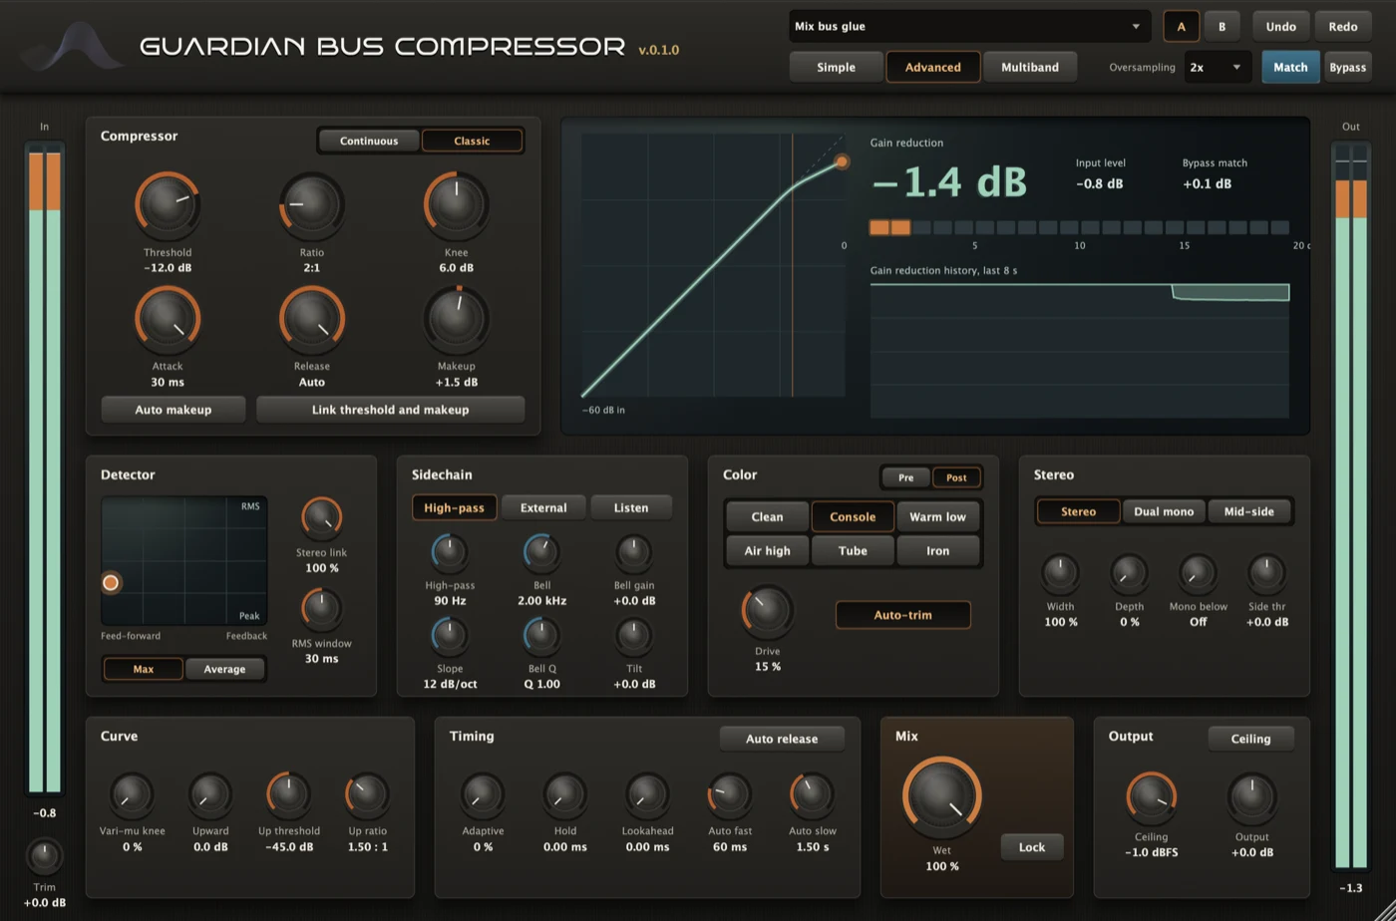Click the Slope knob
Image resolution: width=1396 pixels, height=921 pixels.
point(450,636)
